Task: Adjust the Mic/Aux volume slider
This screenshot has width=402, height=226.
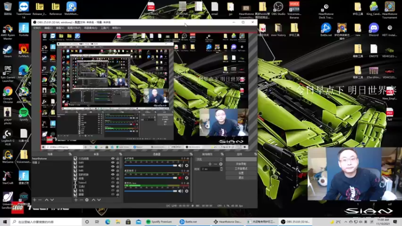Action: pyautogui.click(x=151, y=191)
